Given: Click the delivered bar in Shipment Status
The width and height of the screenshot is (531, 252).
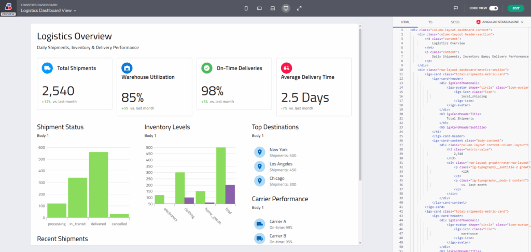Looking at the screenshot, I should (99, 184).
